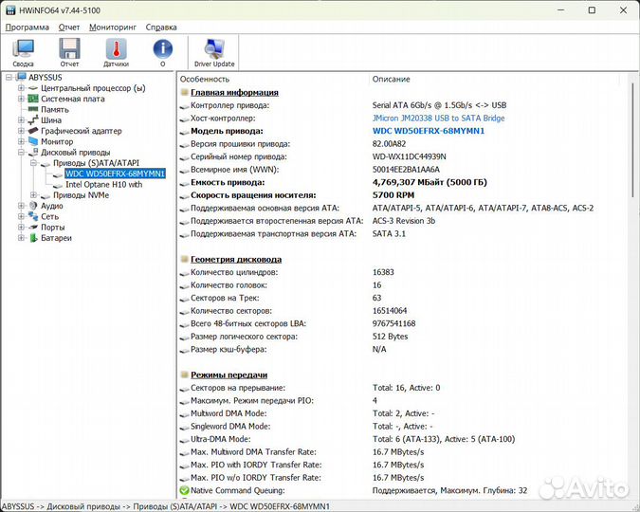Click the Сеть network icon

click(x=33, y=216)
